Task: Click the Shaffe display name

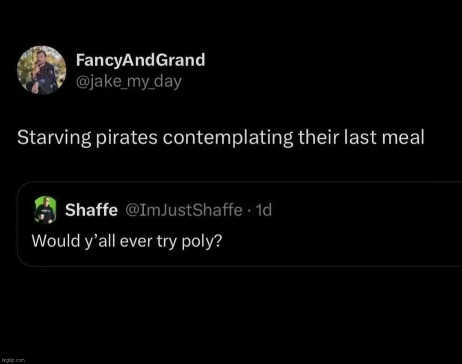Action: [91, 210]
